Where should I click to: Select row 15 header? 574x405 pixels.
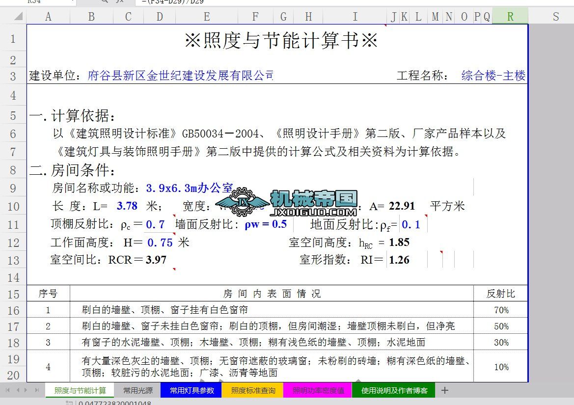click(x=13, y=295)
